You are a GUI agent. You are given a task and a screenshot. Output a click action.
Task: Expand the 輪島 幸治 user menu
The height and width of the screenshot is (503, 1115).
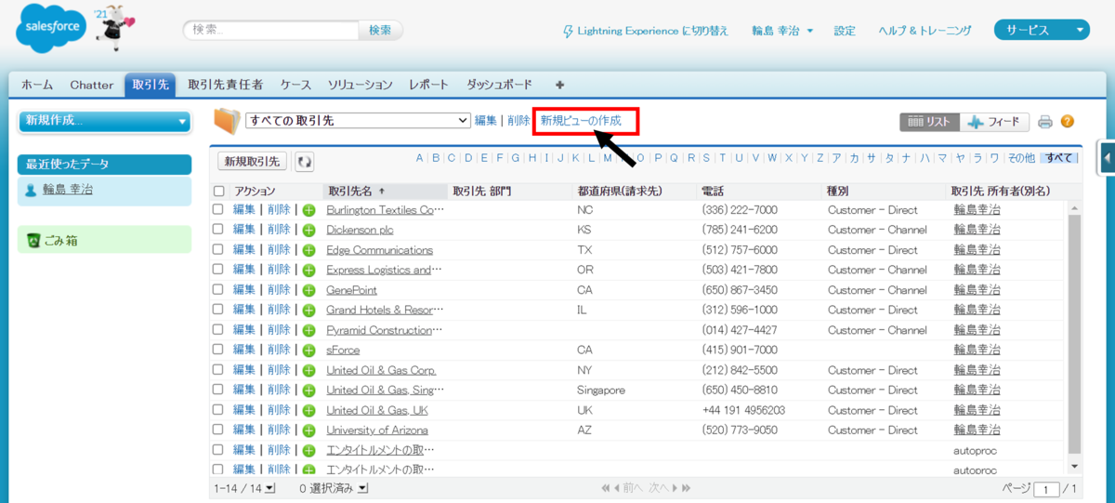pos(782,31)
